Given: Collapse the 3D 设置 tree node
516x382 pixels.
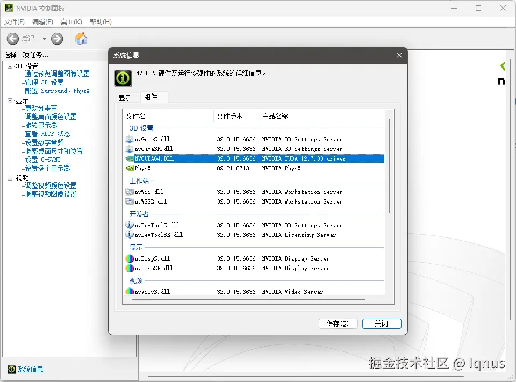Looking at the screenshot, I should point(10,66).
